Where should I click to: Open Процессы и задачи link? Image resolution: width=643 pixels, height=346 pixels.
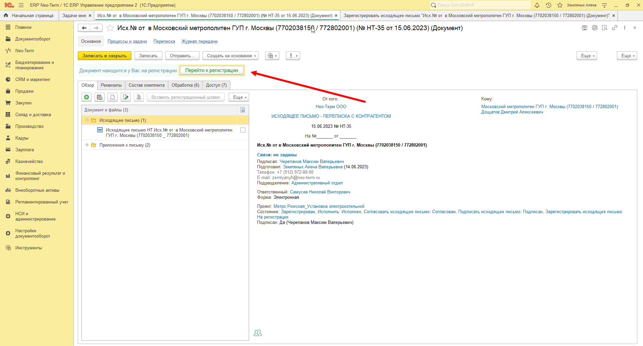pyautogui.click(x=127, y=41)
